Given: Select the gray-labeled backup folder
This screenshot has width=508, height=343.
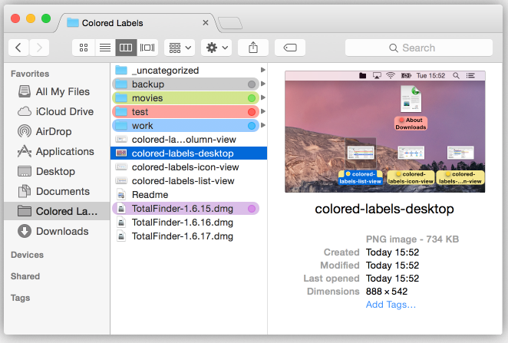Looking at the screenshot, I should (186, 84).
